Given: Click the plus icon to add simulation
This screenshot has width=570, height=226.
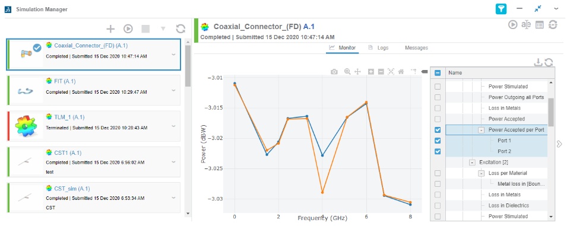Looking at the screenshot, I should [x=110, y=28].
